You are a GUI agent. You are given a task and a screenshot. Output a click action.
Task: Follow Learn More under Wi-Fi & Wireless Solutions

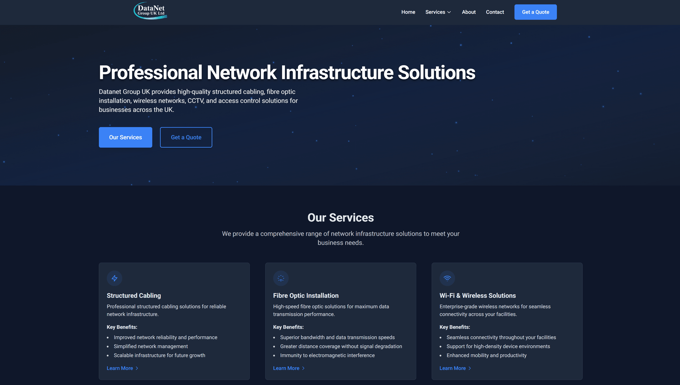click(x=453, y=368)
